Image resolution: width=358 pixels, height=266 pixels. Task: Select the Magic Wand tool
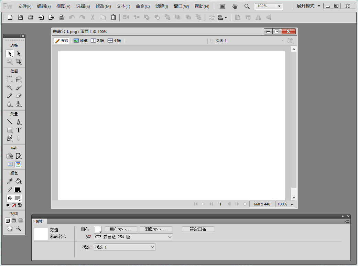tap(10, 87)
